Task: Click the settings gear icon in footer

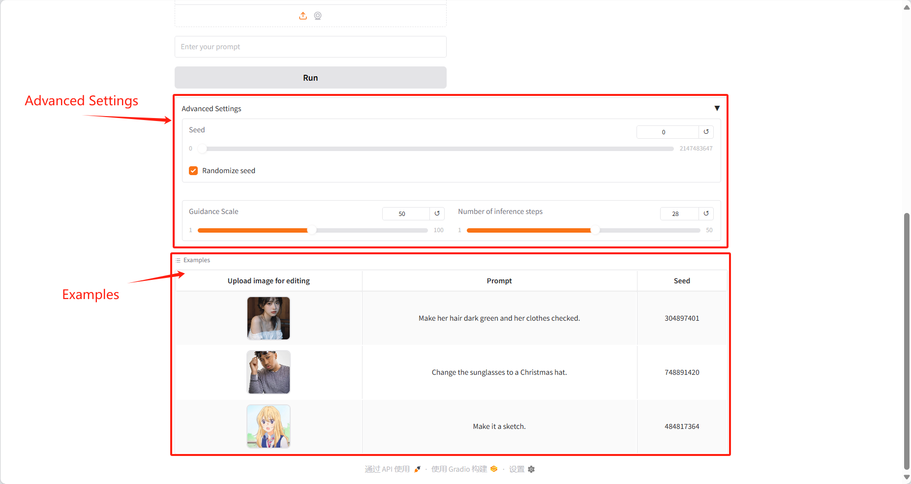Action: 531,469
